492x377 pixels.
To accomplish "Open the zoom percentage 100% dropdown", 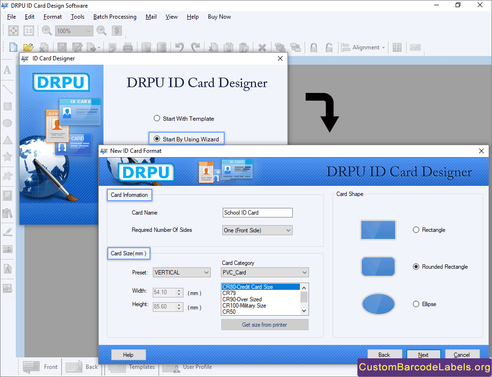I will pos(74,31).
